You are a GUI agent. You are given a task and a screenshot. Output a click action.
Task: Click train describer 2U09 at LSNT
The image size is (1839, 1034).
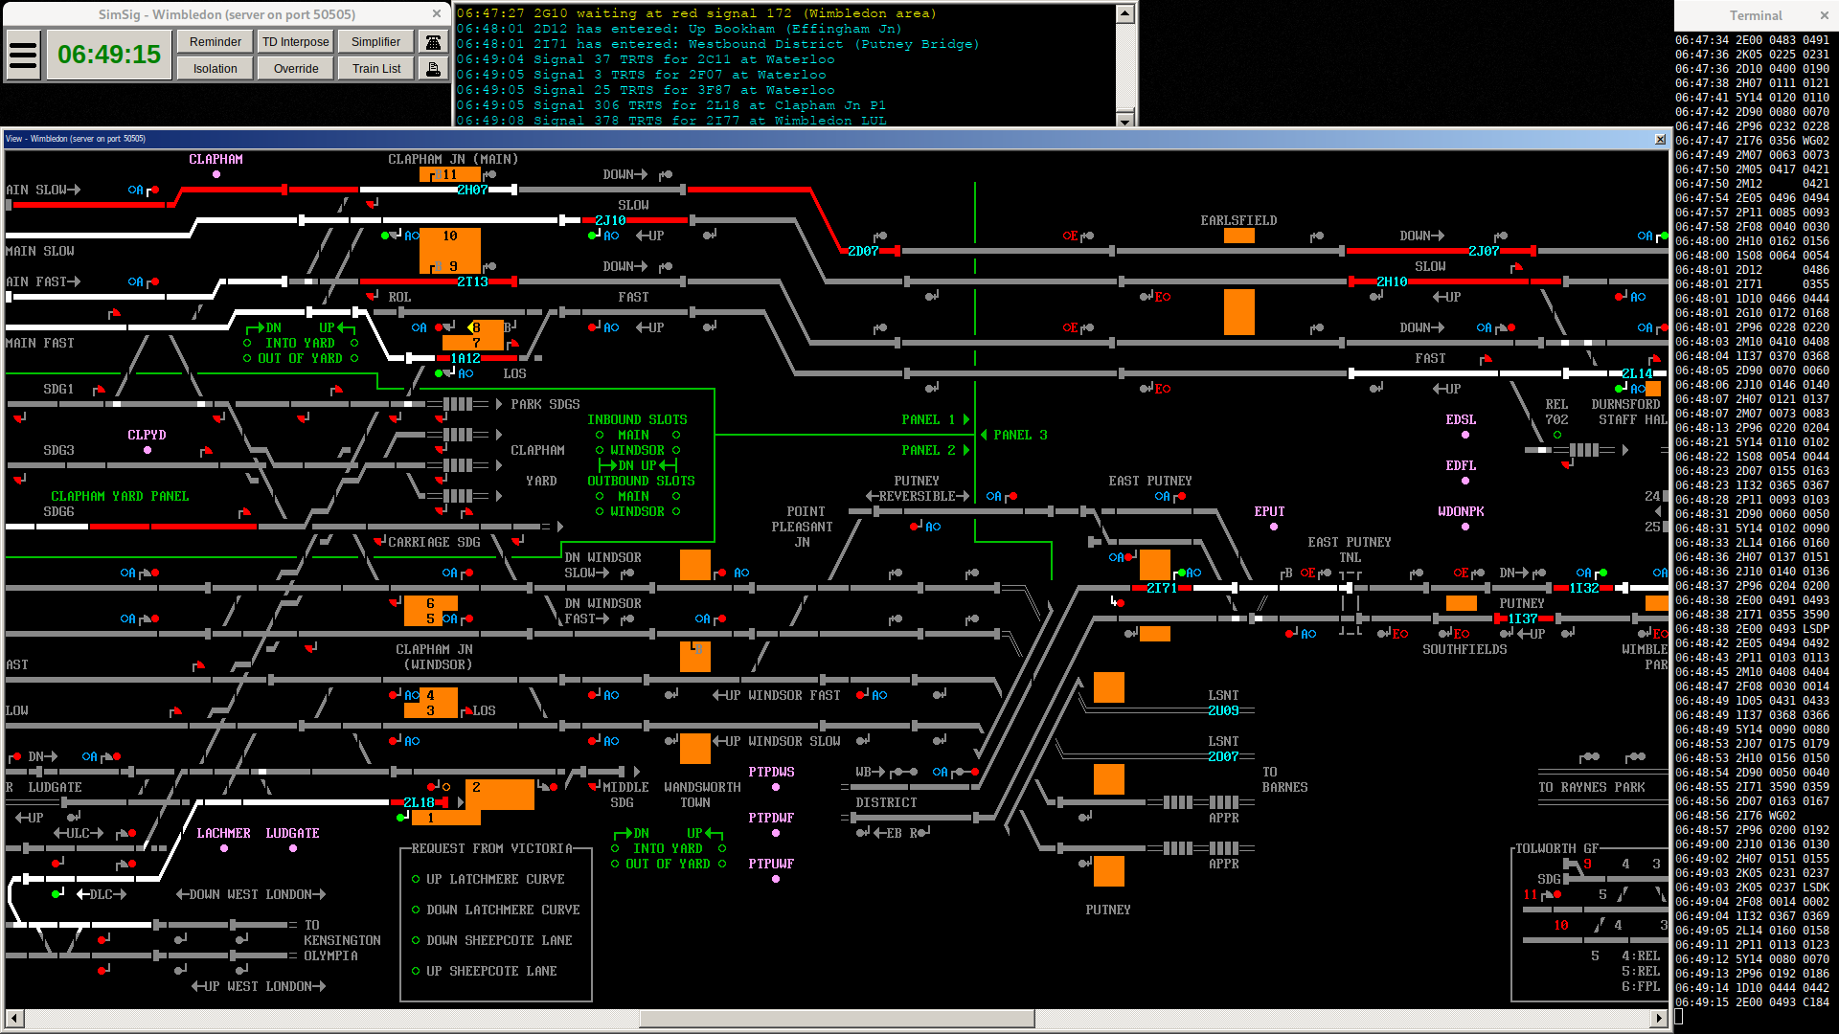(x=1223, y=710)
